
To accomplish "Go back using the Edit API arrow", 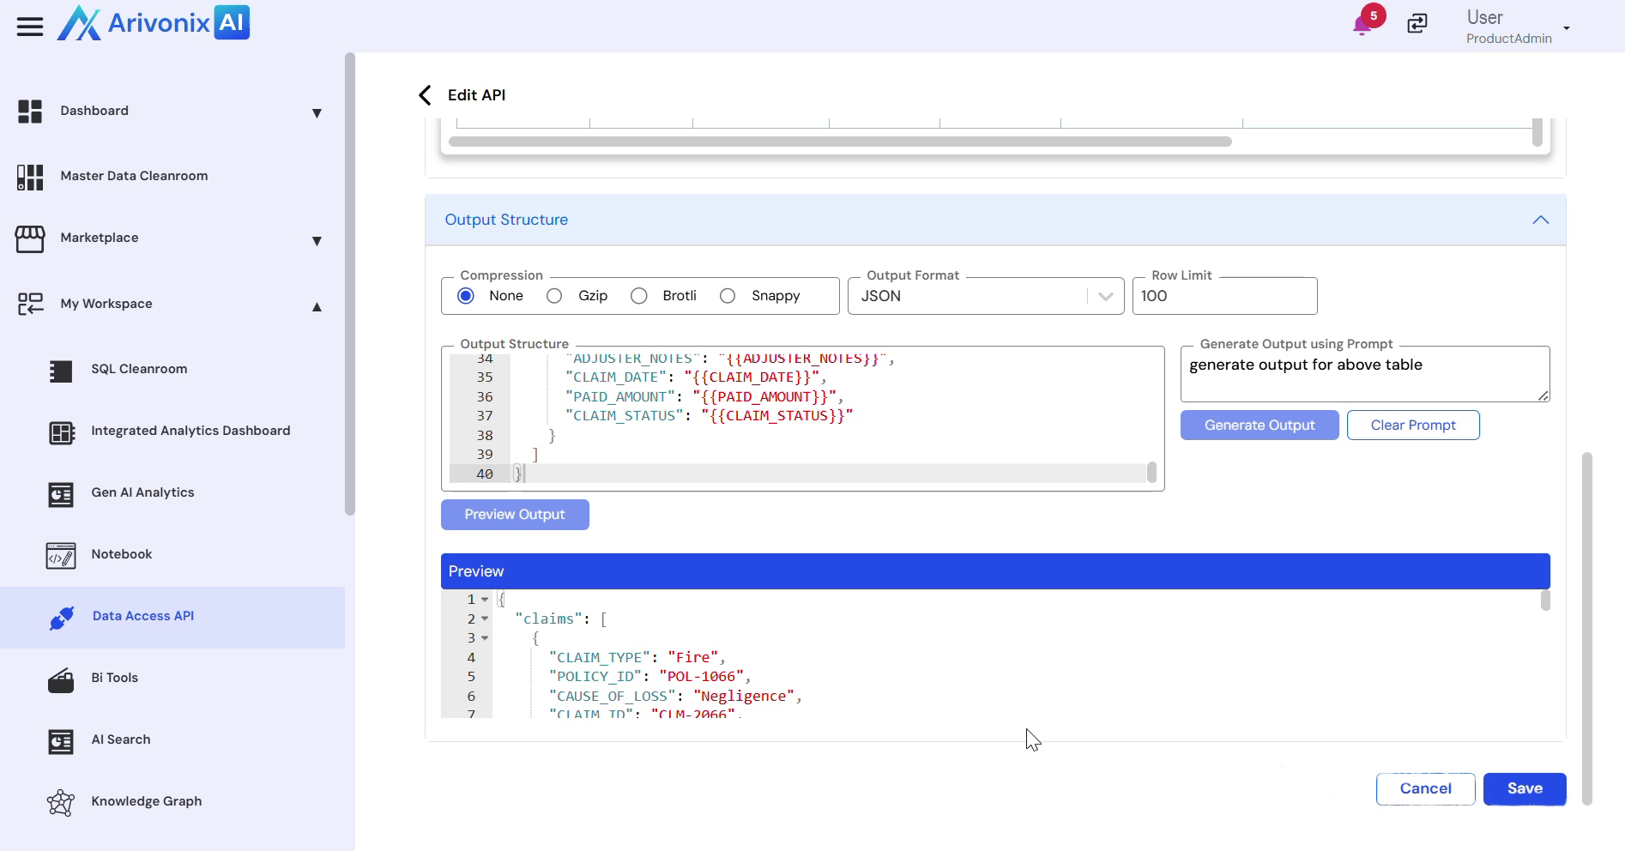I will (x=425, y=95).
